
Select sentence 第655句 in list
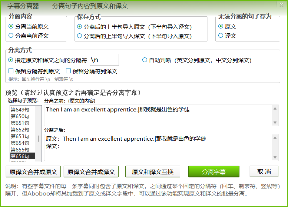pos(20,150)
